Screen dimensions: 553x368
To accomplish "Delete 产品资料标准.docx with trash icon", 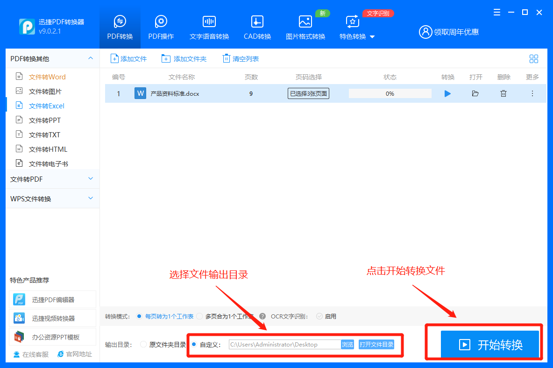I will [x=503, y=93].
